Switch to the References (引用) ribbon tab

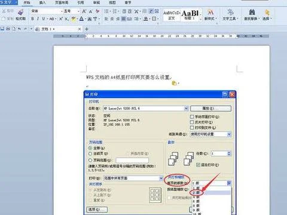click(x=81, y=2)
